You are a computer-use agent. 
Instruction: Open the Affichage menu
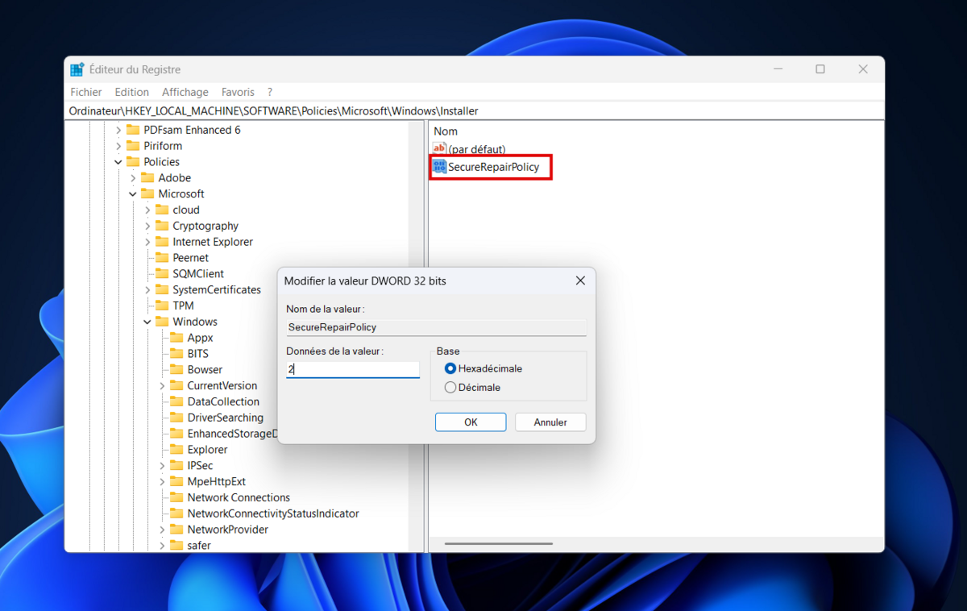pyautogui.click(x=185, y=92)
